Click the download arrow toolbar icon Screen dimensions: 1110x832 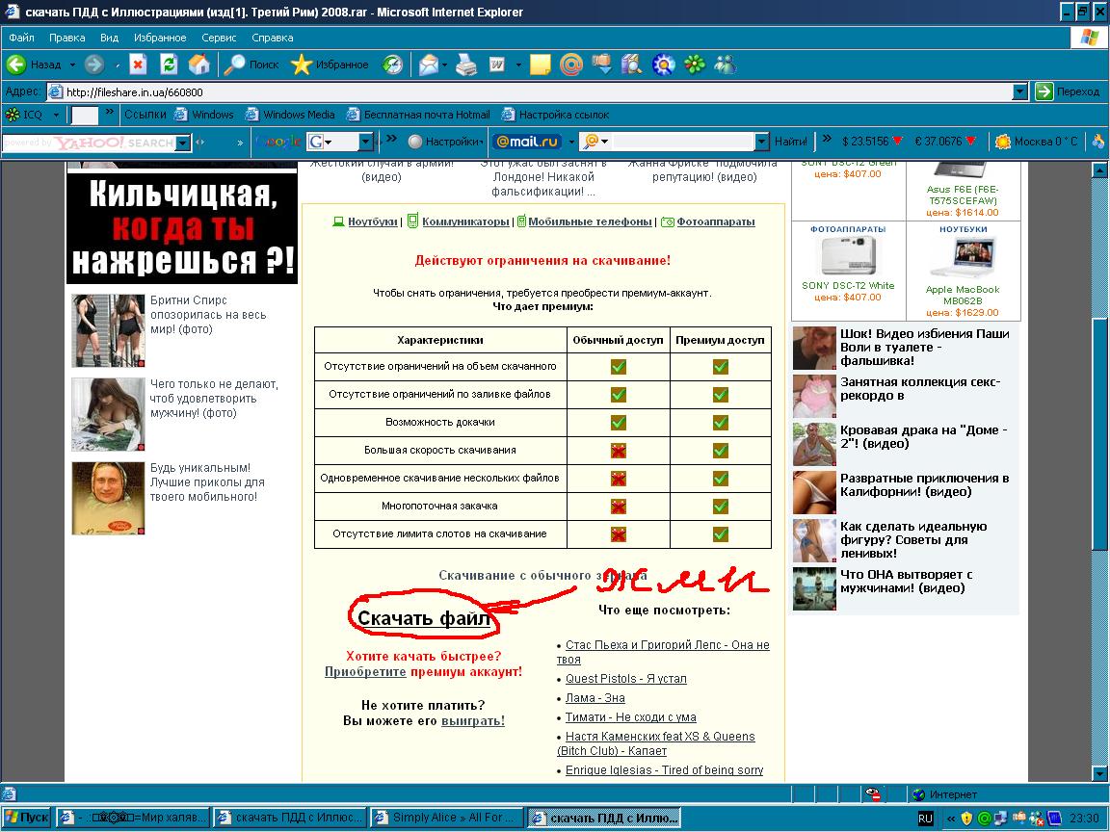click(x=601, y=65)
